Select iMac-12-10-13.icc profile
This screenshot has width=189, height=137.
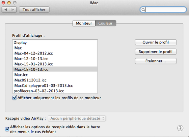pyautogui.click(x=55, y=59)
